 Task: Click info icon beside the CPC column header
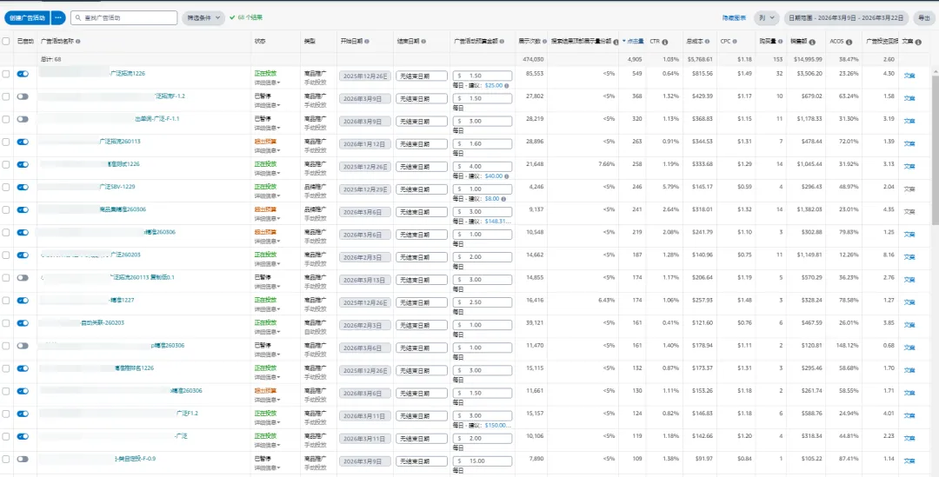[x=735, y=41]
